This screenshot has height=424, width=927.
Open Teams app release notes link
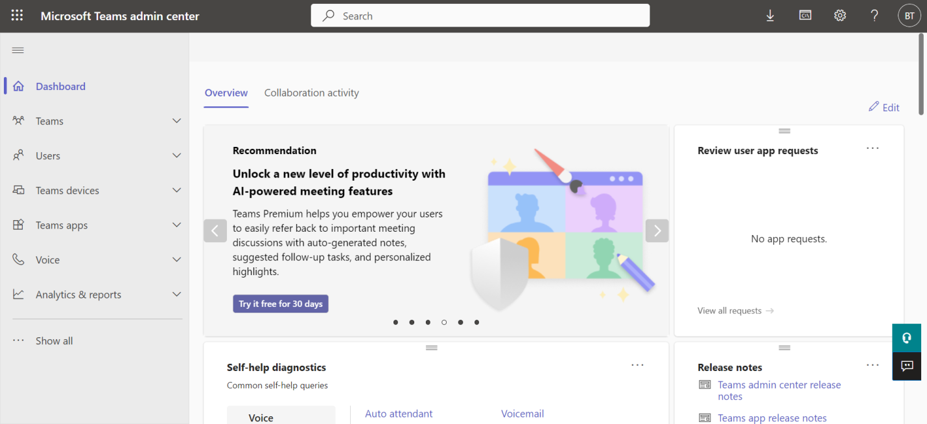coord(772,418)
